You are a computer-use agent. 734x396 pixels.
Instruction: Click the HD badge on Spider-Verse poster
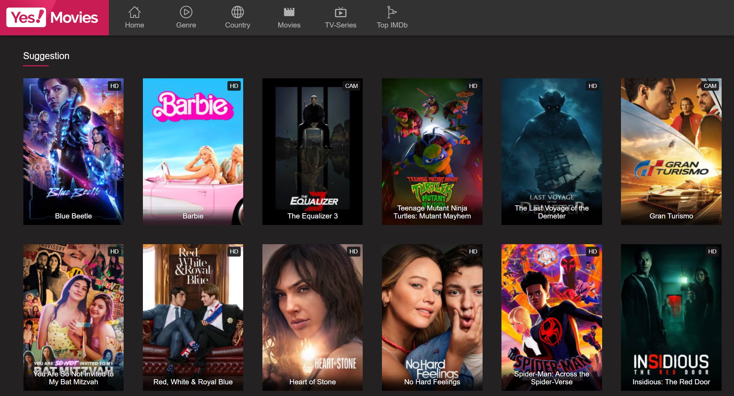pyautogui.click(x=592, y=251)
